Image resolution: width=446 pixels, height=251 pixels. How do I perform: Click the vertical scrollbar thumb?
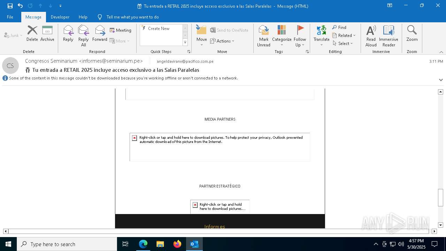pos(440,198)
